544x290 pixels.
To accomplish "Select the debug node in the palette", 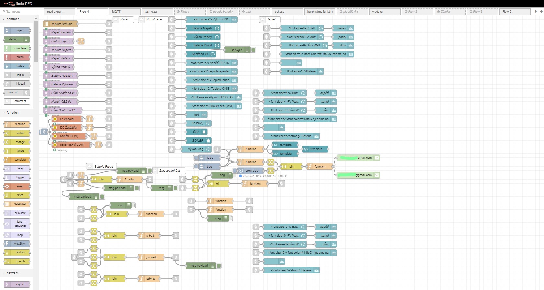I will pyautogui.click(x=17, y=40).
